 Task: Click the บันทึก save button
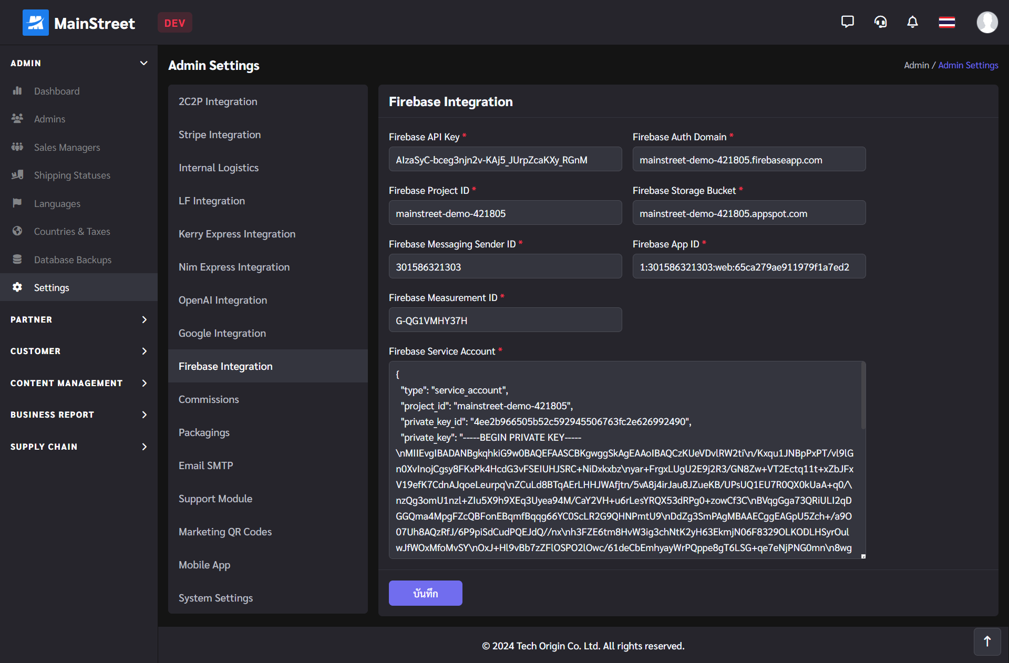coord(426,593)
